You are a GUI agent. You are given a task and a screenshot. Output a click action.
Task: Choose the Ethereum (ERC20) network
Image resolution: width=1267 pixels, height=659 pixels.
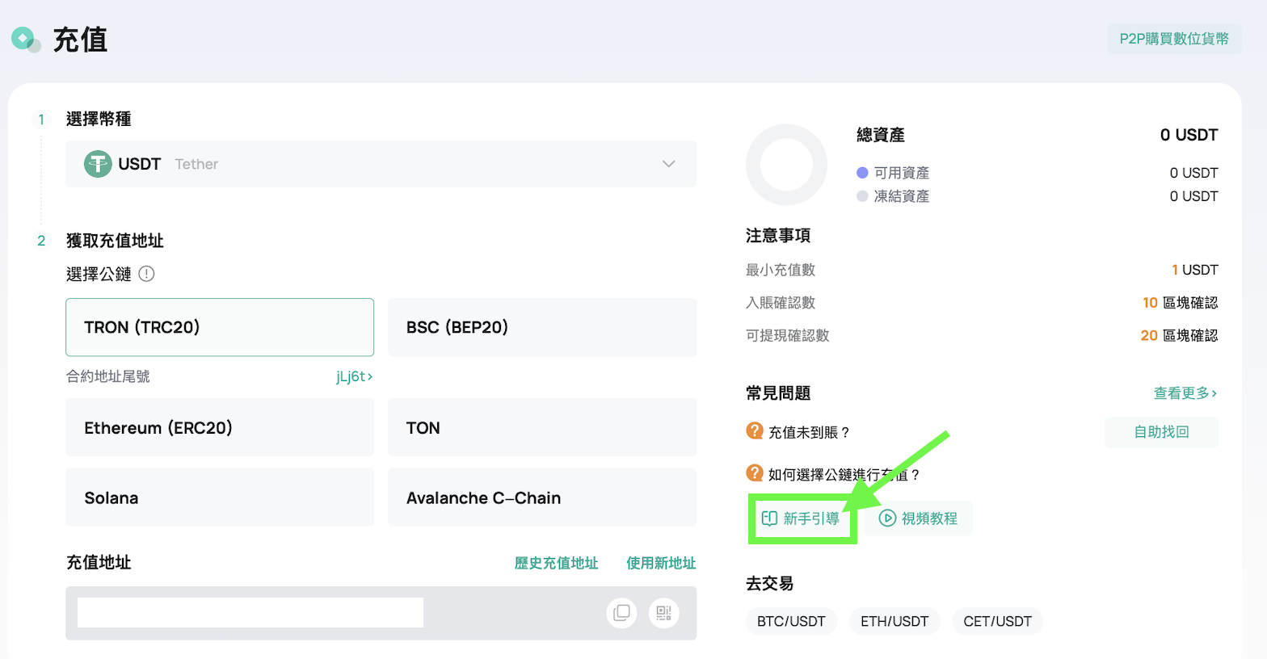(220, 427)
